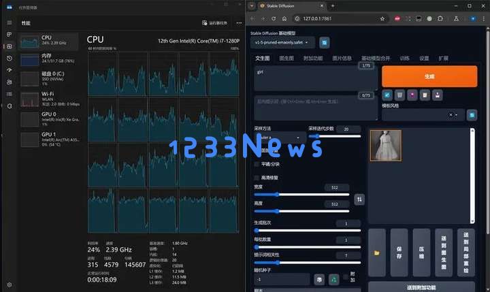The height and width of the screenshot is (292, 490).
Task: Toggle the 附加 extra seed checkbox
Action: (x=345, y=276)
